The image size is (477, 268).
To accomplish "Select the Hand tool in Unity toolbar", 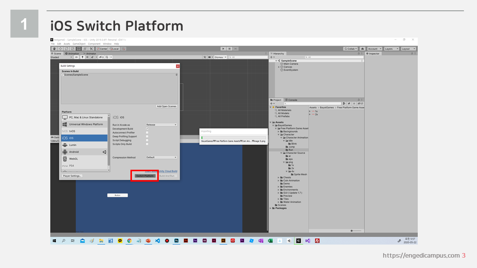I will click(54, 49).
